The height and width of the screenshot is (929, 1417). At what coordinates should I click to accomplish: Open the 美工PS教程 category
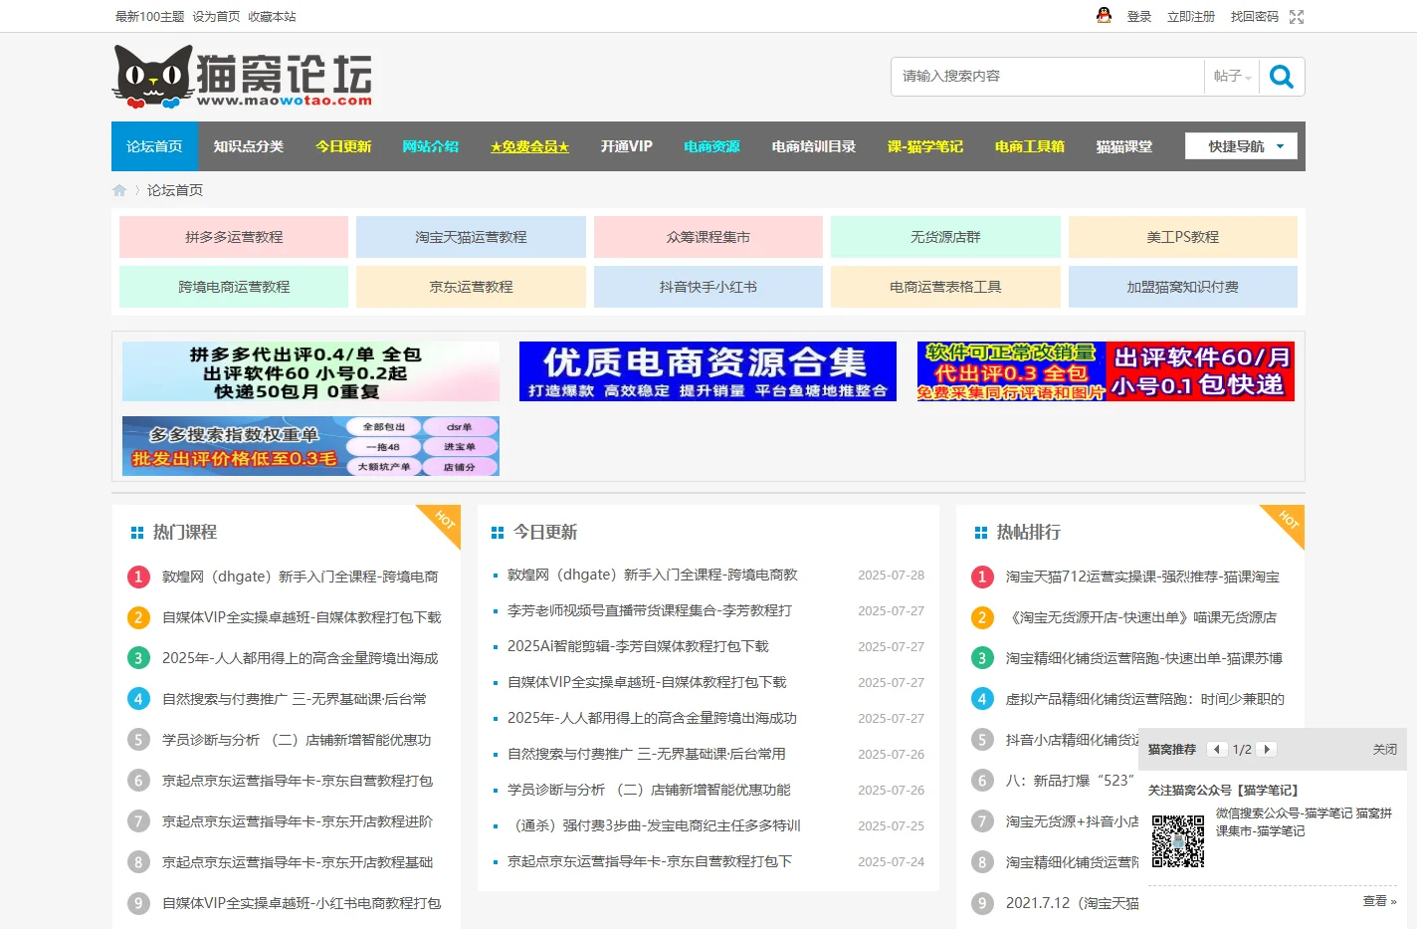pyautogui.click(x=1183, y=237)
